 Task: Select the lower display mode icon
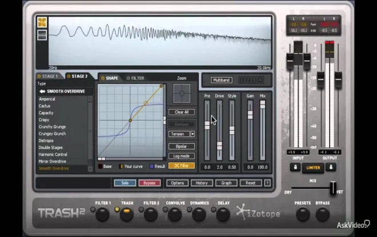pyautogui.click(x=42, y=35)
